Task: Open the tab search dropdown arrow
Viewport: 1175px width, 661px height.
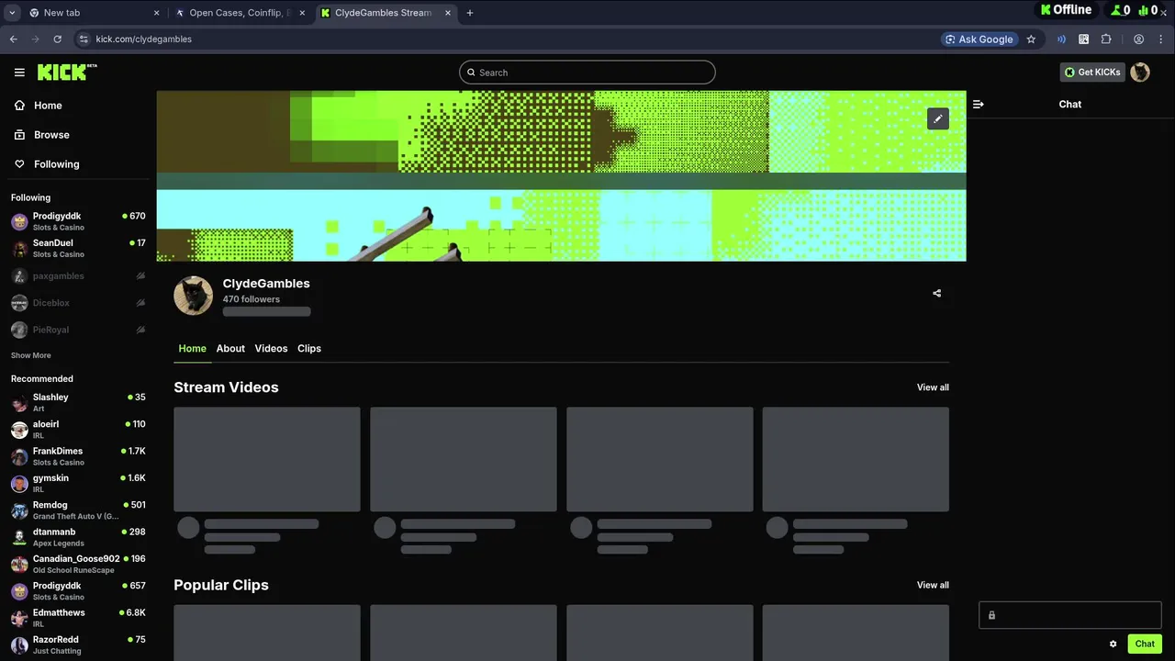Action: [12, 13]
